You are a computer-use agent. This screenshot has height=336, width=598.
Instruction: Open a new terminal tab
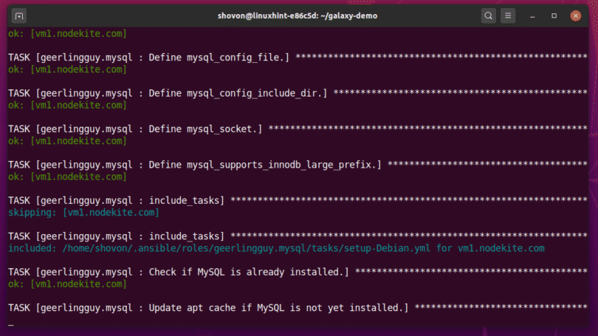point(18,15)
